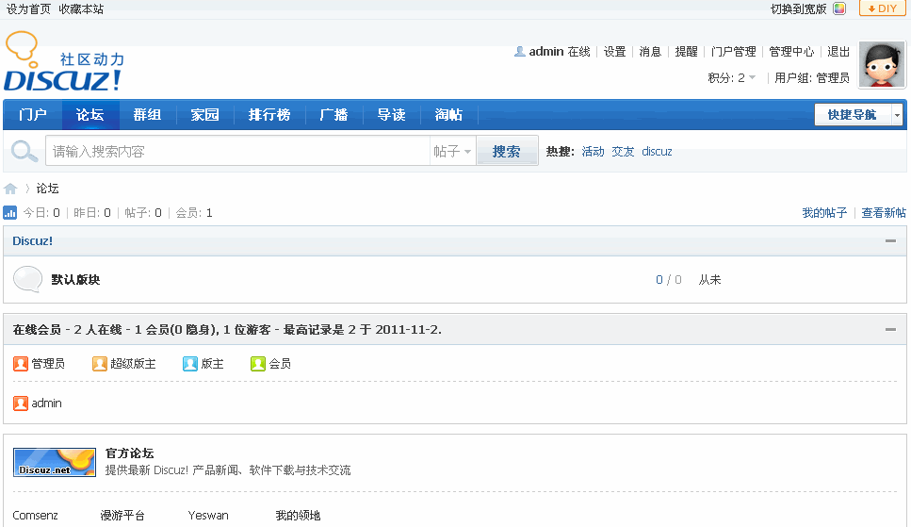Click the 超级版主 legend icon
911x527 pixels.
(99, 364)
